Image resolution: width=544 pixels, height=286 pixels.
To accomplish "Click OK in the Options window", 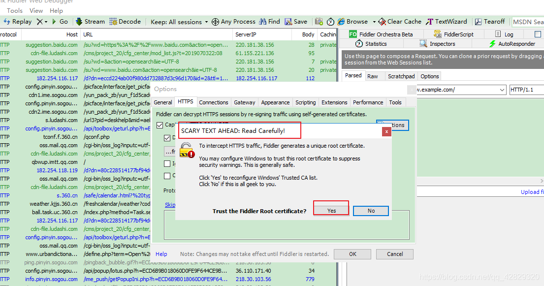I will 352,254.
